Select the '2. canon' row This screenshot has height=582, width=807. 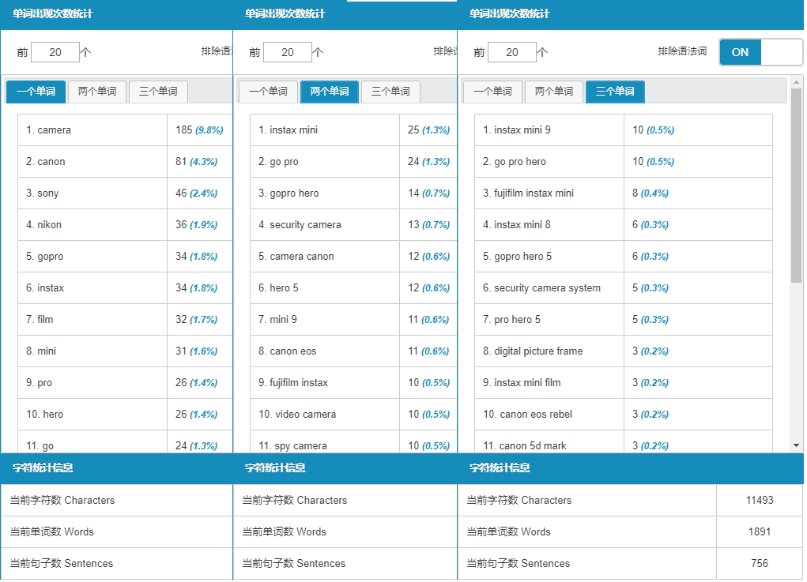click(125, 161)
